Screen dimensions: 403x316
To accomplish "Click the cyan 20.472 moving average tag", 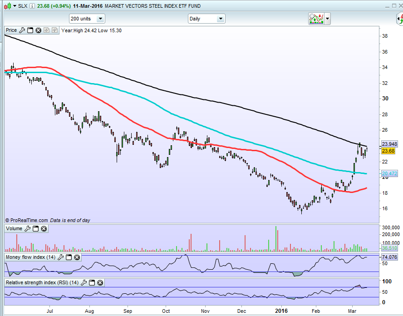I will coord(389,173).
